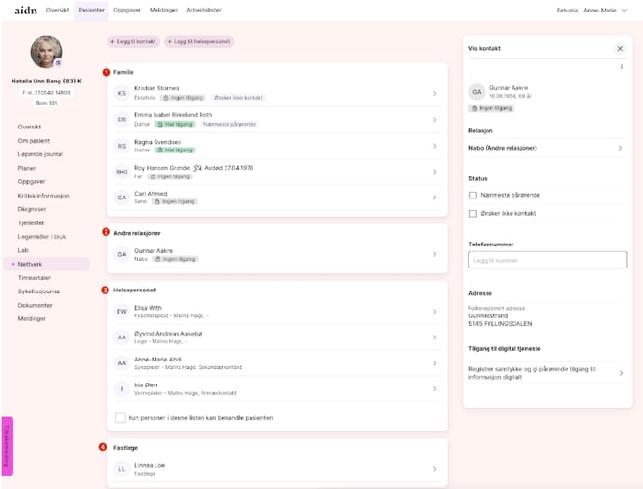Image resolution: width=643 pixels, height=489 pixels.
Task: Click the aidn logo
Action: (26, 9)
